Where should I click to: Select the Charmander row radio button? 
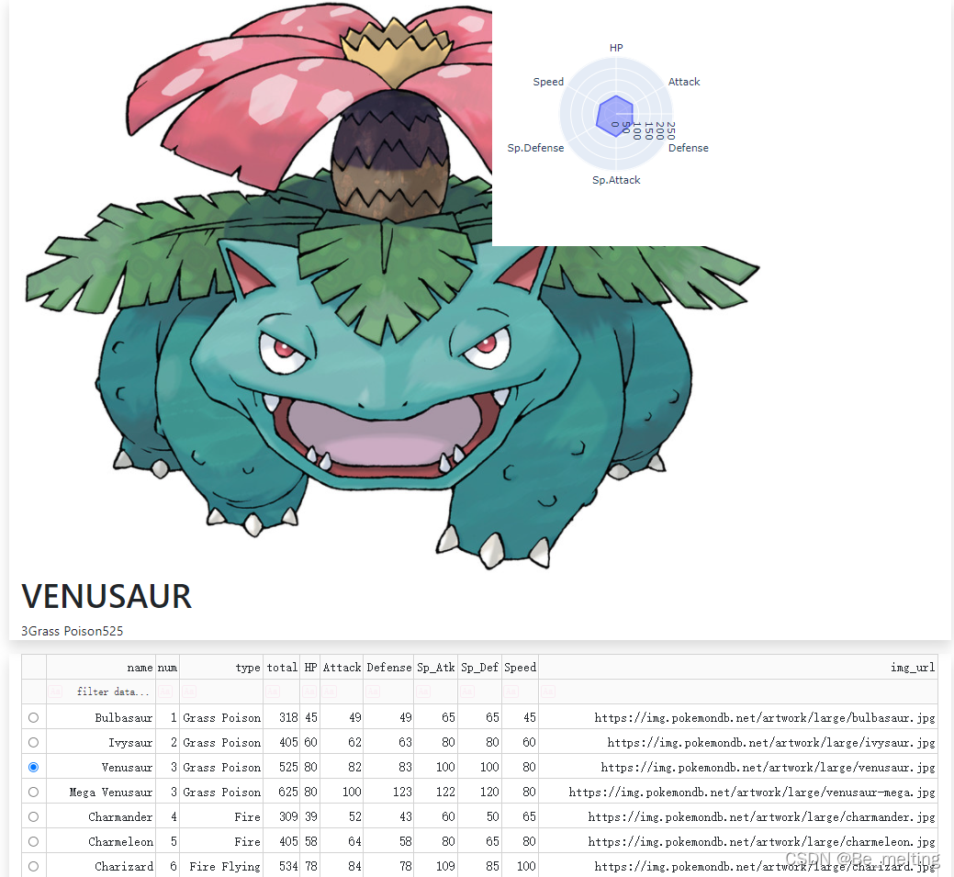[x=33, y=816]
